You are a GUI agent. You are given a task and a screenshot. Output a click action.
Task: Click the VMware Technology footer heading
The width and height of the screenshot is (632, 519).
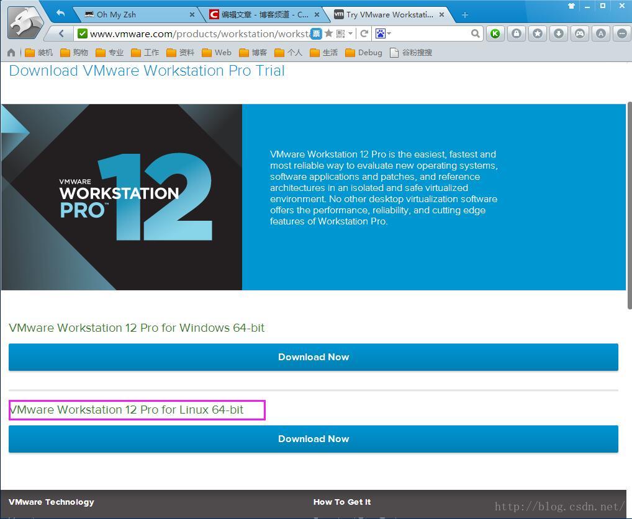[x=51, y=502]
